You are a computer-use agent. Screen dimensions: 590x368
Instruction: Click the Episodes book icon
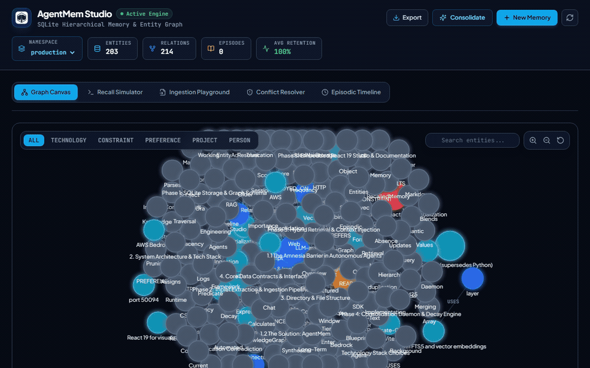(211, 48)
